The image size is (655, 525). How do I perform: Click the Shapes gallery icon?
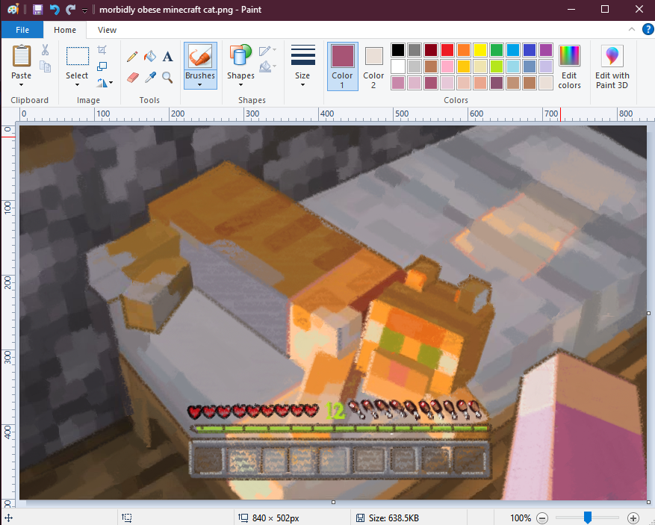(240, 55)
